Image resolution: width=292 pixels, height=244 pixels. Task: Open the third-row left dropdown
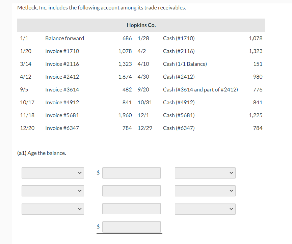point(53,209)
